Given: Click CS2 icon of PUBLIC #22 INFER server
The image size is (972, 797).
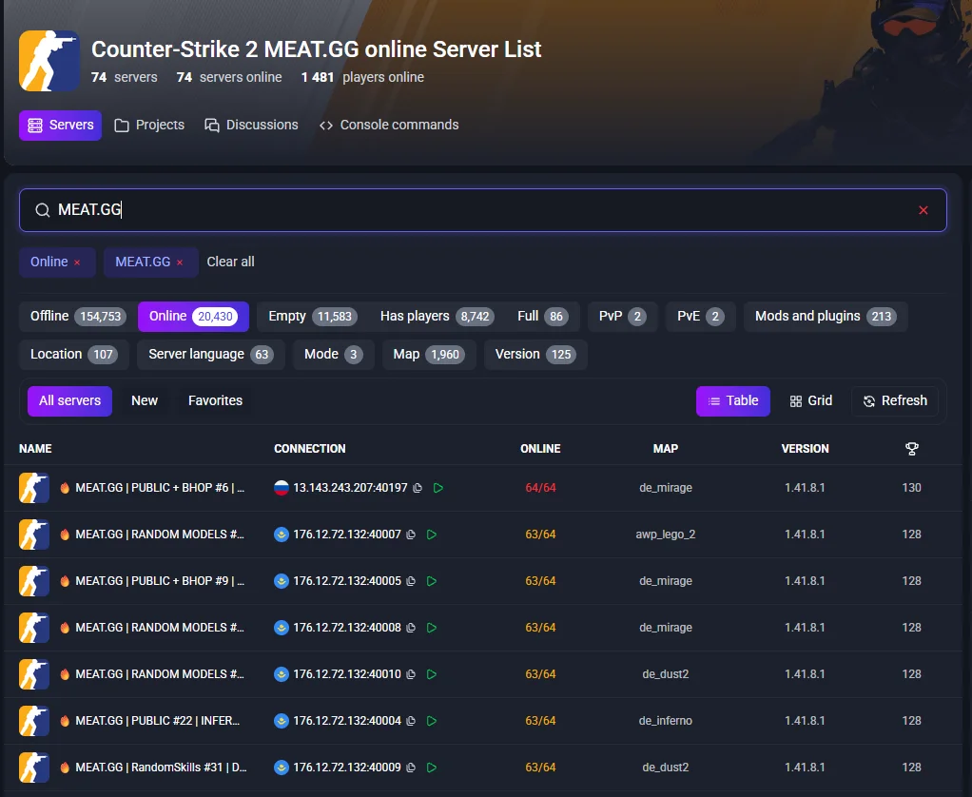Looking at the screenshot, I should 34,721.
